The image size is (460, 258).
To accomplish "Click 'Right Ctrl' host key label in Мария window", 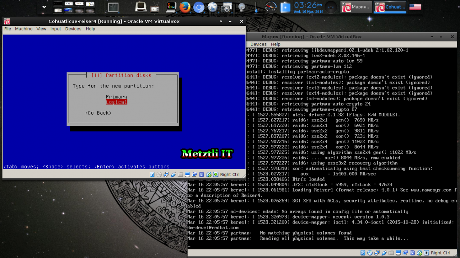I will point(441,253).
